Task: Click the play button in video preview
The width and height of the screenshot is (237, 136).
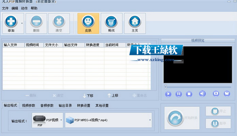Action: (x=168, y=94)
